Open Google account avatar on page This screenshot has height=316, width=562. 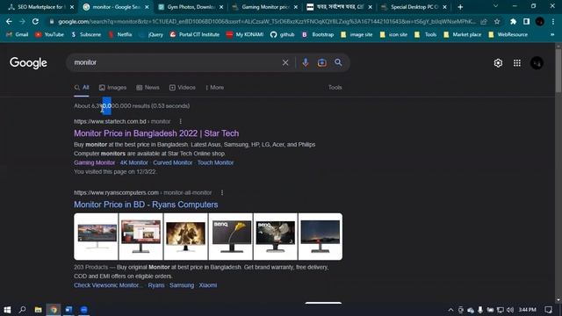click(537, 63)
